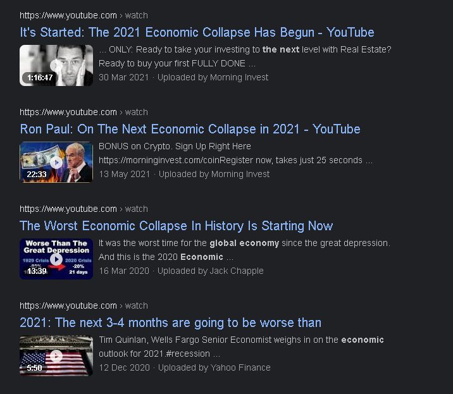The height and width of the screenshot is (394, 453).
Task: Click play icon on American flag thumbnail
Action: [56, 356]
